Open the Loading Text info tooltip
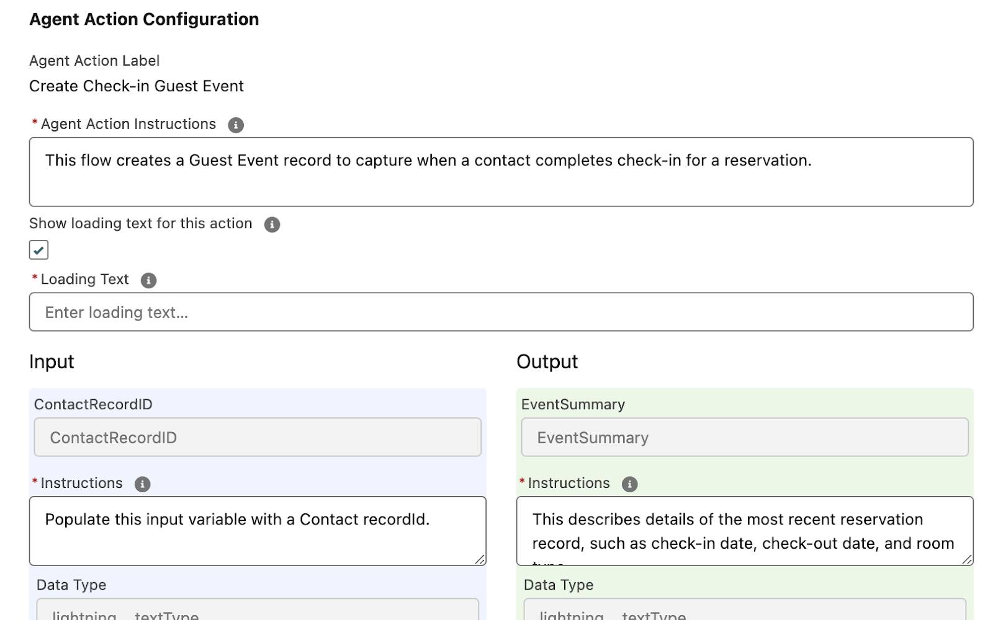 [x=148, y=280]
